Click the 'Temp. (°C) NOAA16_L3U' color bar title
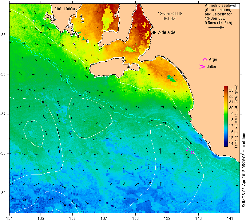The width and height of the screenshot is (246, 222). [x=236, y=117]
